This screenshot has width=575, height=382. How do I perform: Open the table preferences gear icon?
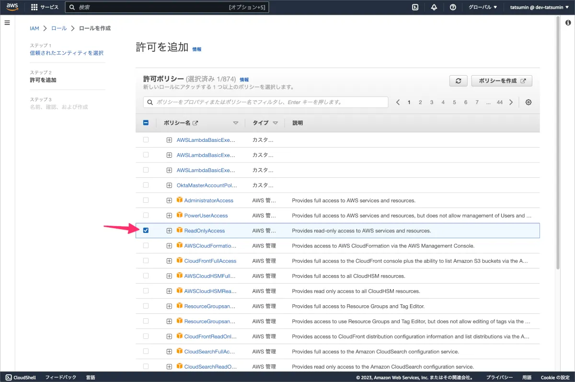coord(529,102)
